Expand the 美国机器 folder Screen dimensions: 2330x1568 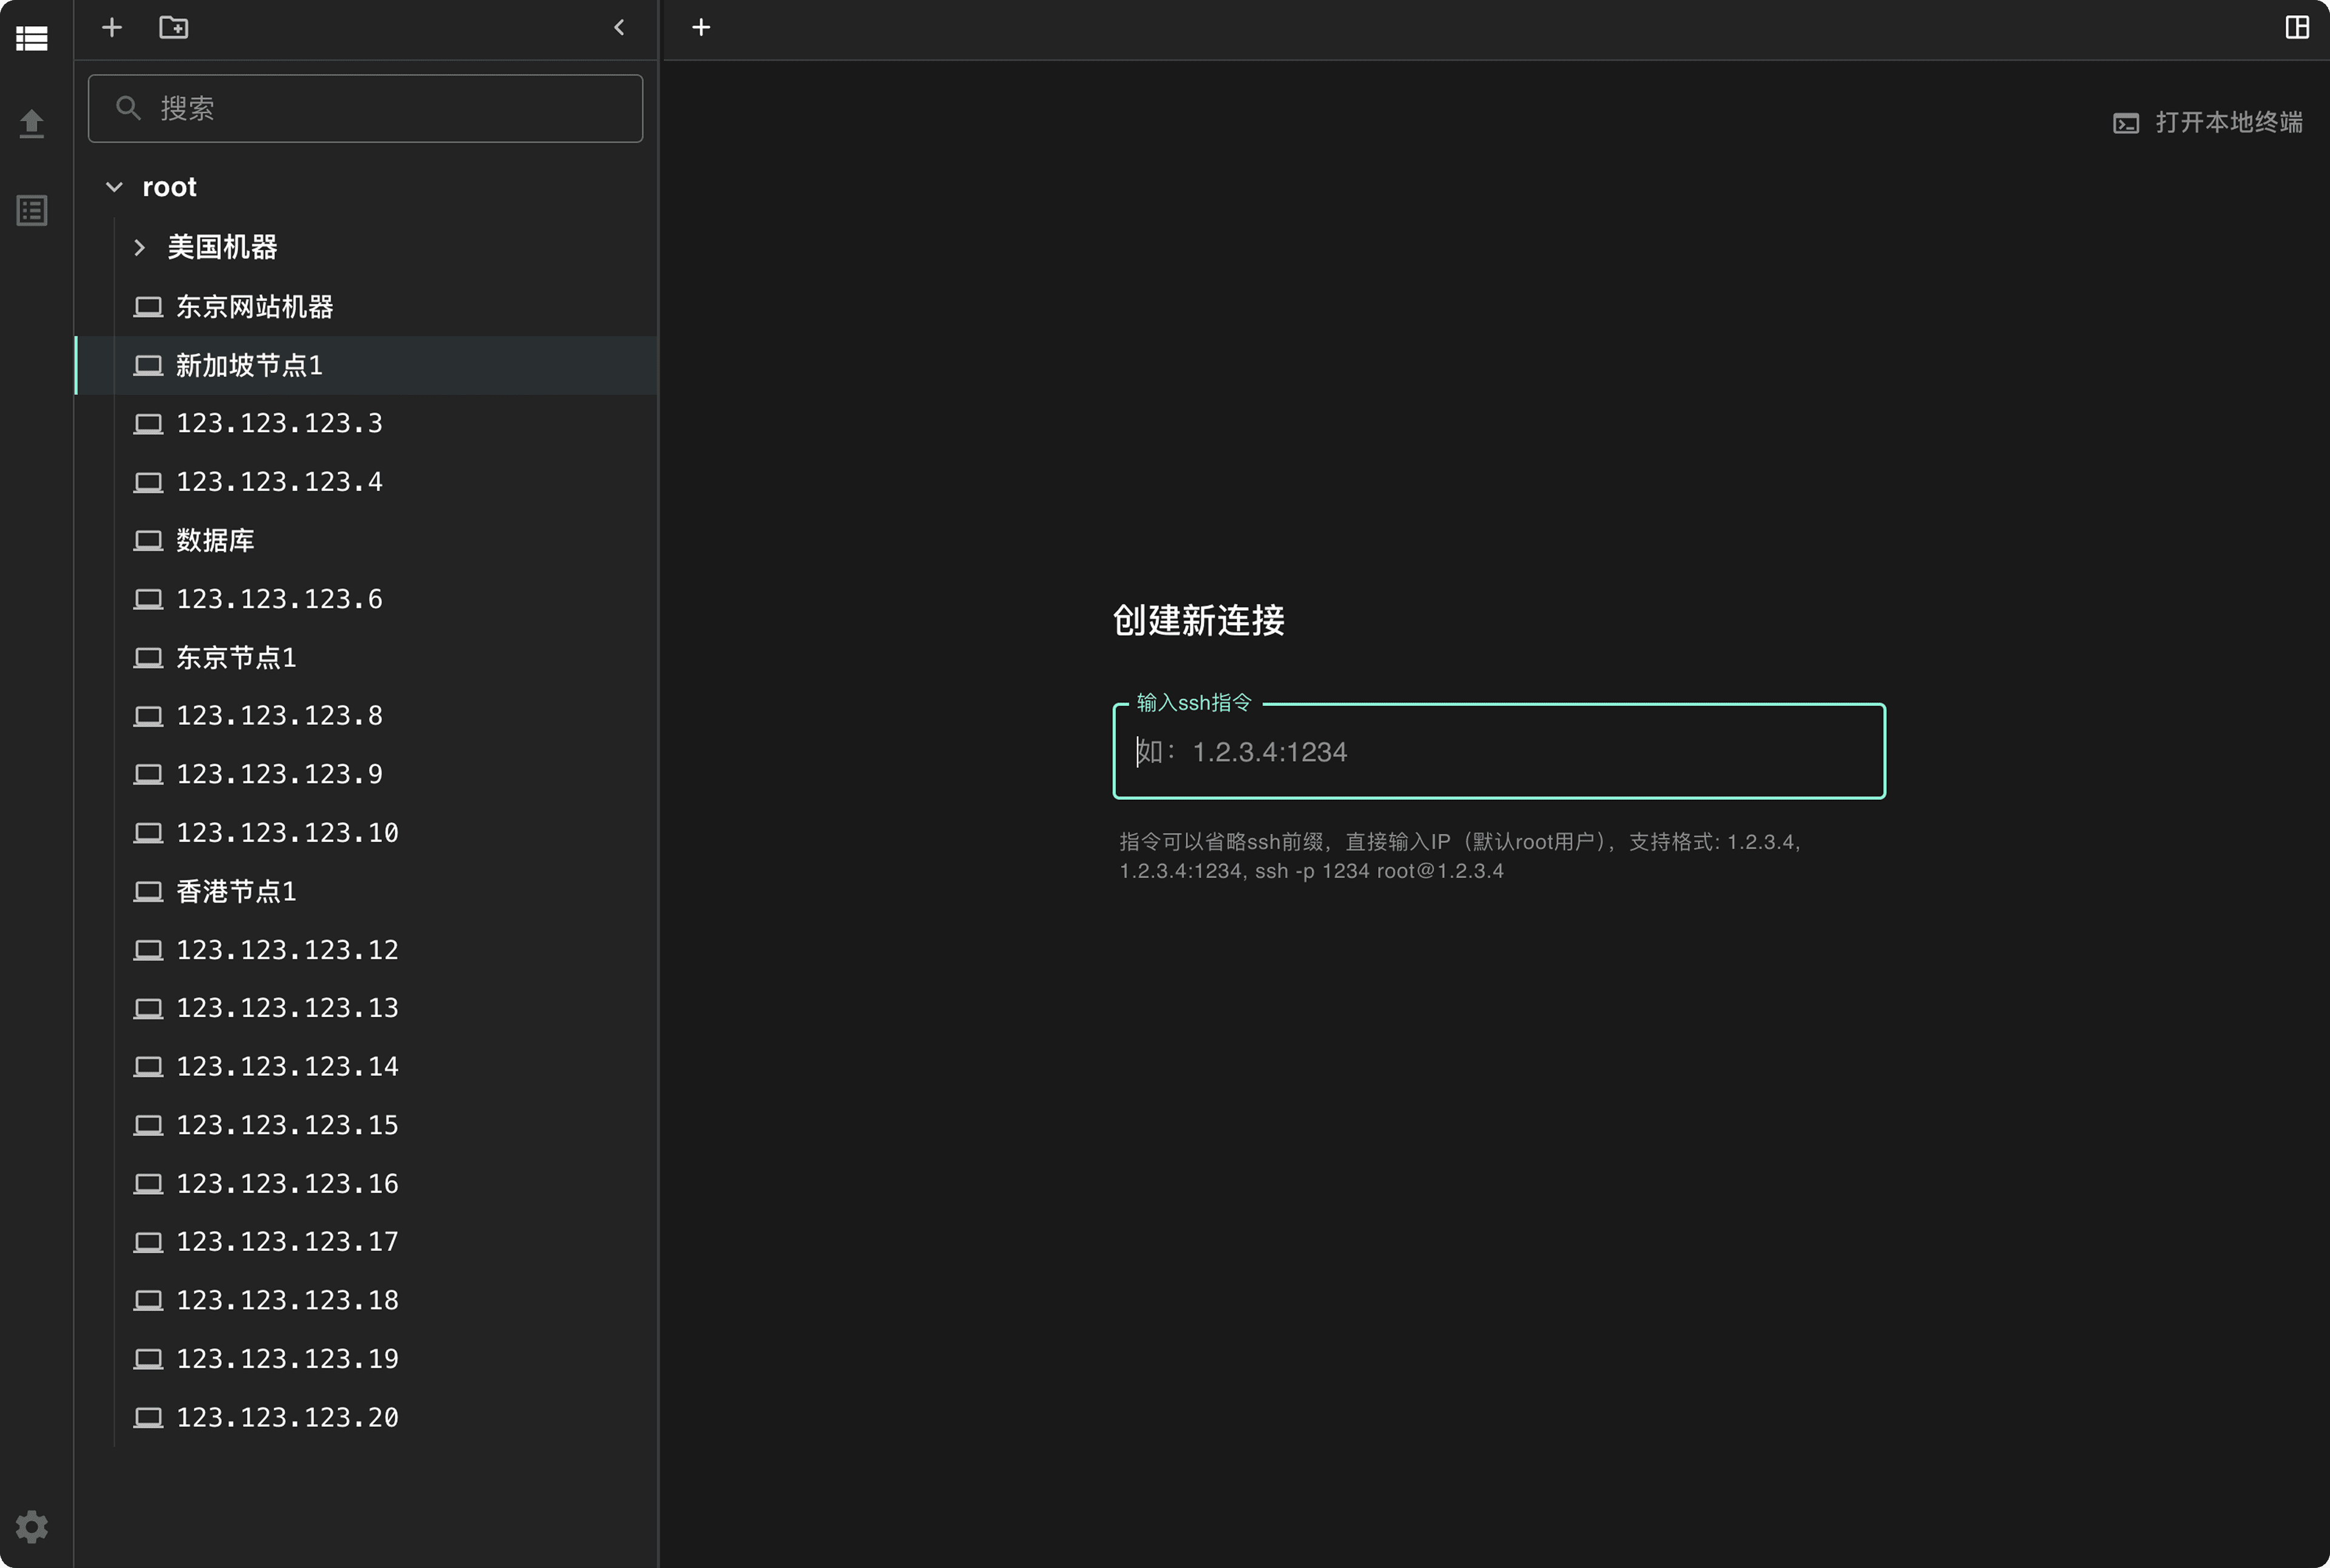coord(140,247)
